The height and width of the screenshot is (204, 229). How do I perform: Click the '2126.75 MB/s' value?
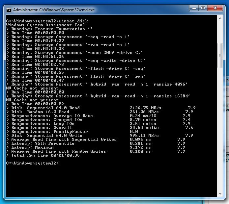pyautogui.click(x=146, y=108)
